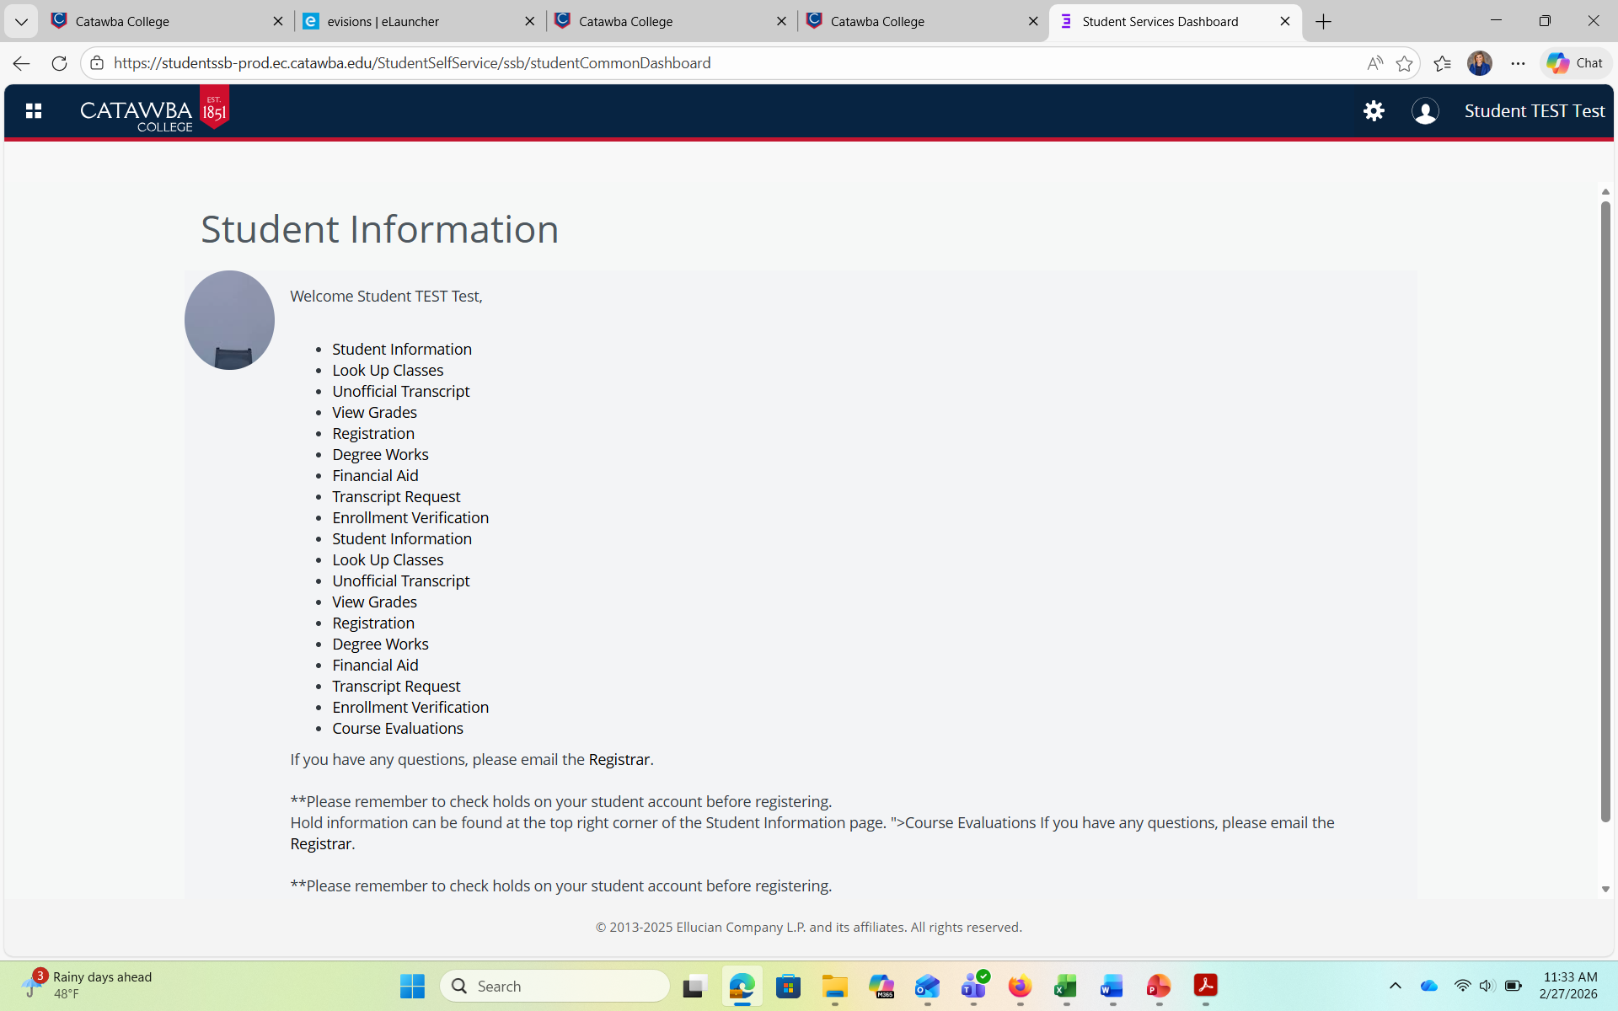Click the Windows taskbar Search box
This screenshot has height=1011, width=1618.
555,986
